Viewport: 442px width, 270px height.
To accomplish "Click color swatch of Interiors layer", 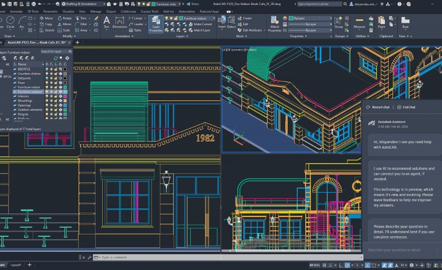I will [65, 96].
